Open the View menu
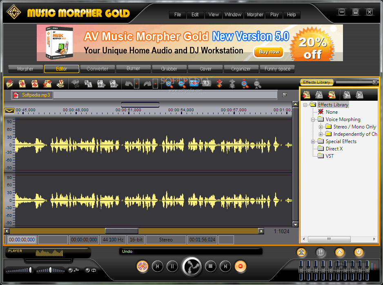The width and height of the screenshot is (383, 285). coord(214,15)
